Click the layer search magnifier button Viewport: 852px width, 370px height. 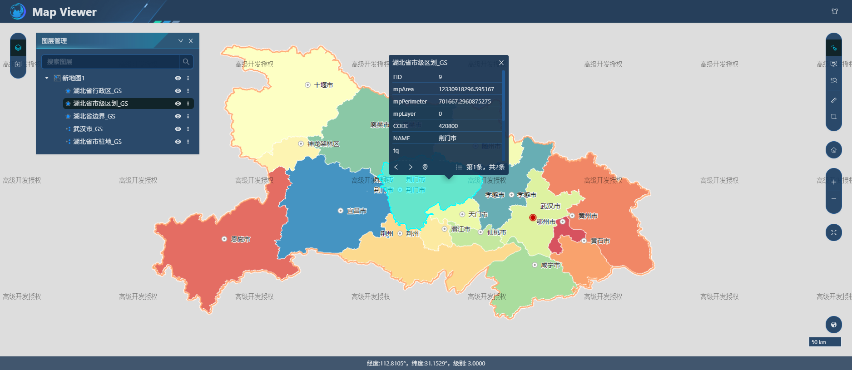click(186, 62)
